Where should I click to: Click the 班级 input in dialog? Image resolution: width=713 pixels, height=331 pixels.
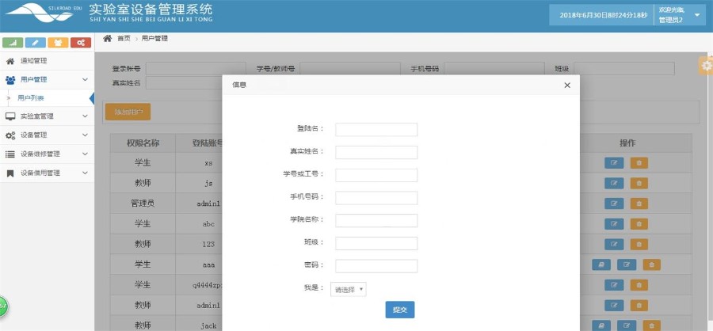click(x=376, y=243)
